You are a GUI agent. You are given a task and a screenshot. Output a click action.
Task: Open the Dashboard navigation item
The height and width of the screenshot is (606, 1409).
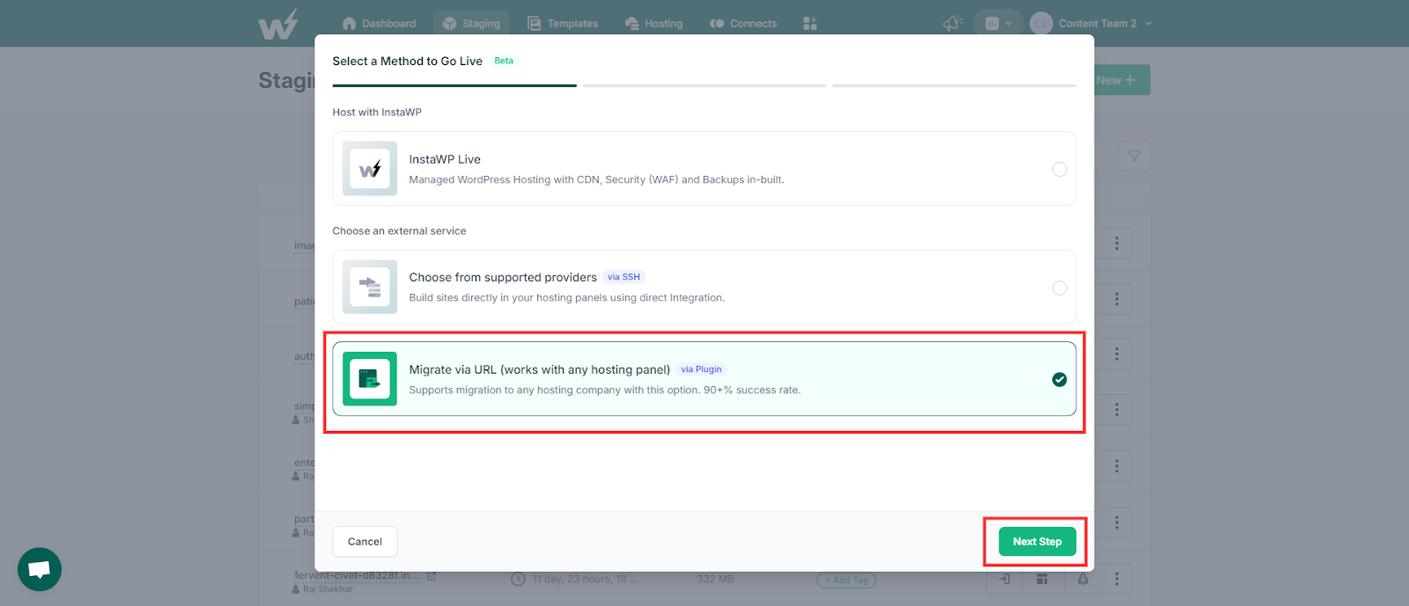(x=379, y=24)
